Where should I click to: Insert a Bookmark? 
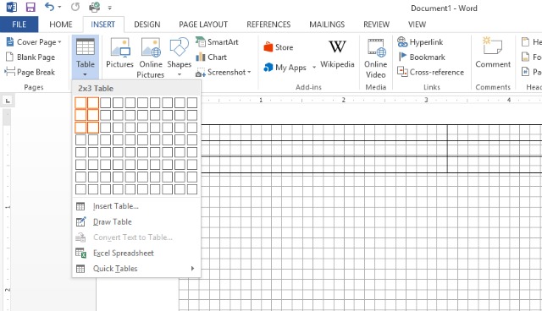(x=422, y=57)
